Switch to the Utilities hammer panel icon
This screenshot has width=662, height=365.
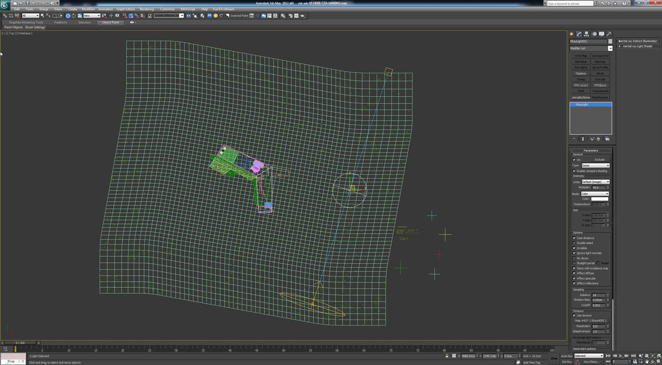coord(609,34)
